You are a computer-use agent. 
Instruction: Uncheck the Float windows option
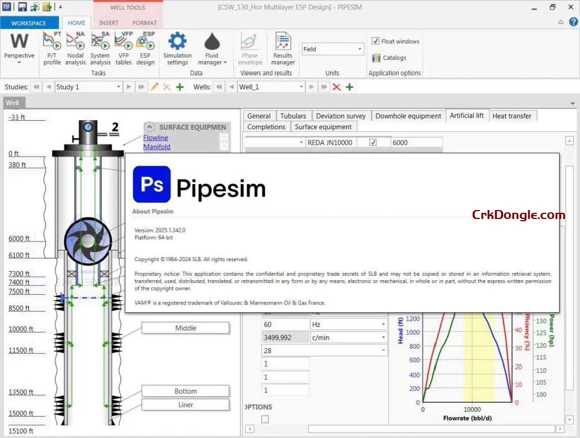click(x=375, y=41)
